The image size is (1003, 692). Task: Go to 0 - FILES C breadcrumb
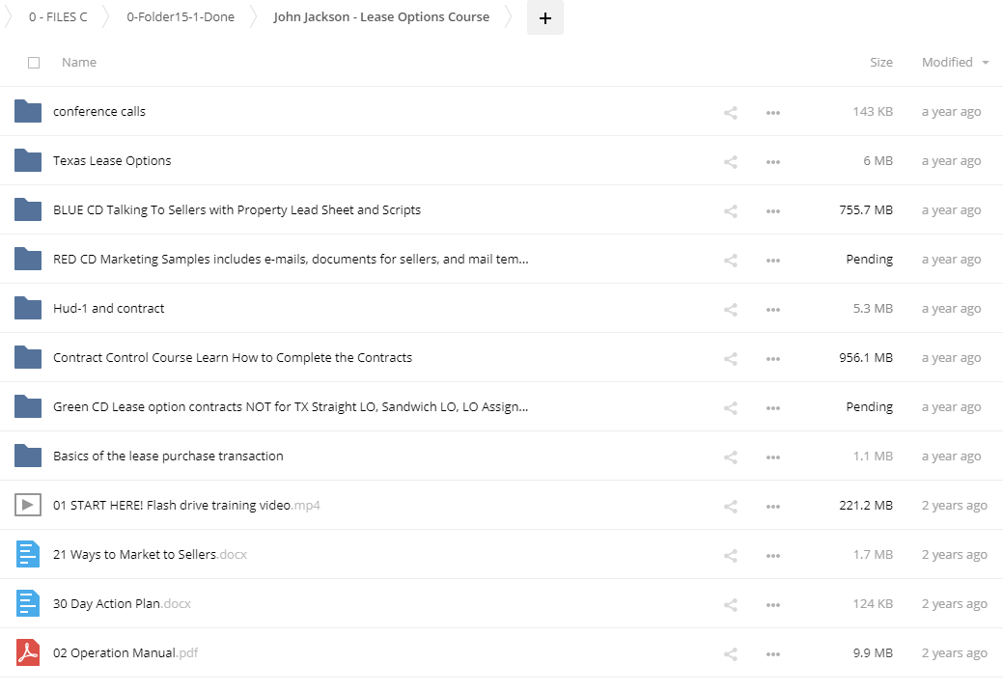(x=58, y=17)
